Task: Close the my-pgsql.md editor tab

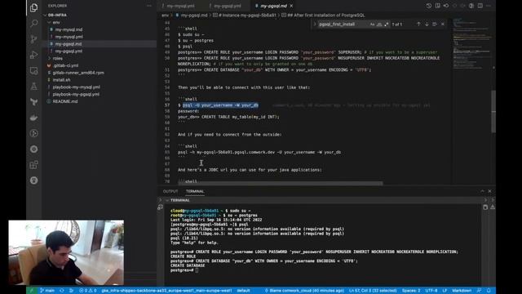Action: (291, 6)
